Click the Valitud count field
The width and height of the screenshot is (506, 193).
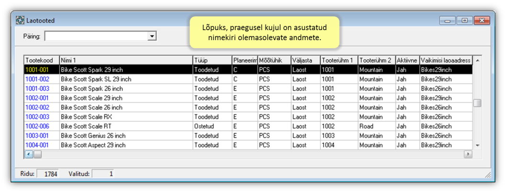103,174
